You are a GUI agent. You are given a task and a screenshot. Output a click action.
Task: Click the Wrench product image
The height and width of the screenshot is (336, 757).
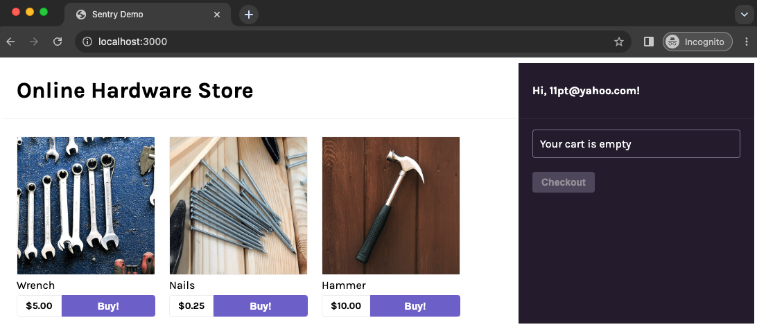86,206
